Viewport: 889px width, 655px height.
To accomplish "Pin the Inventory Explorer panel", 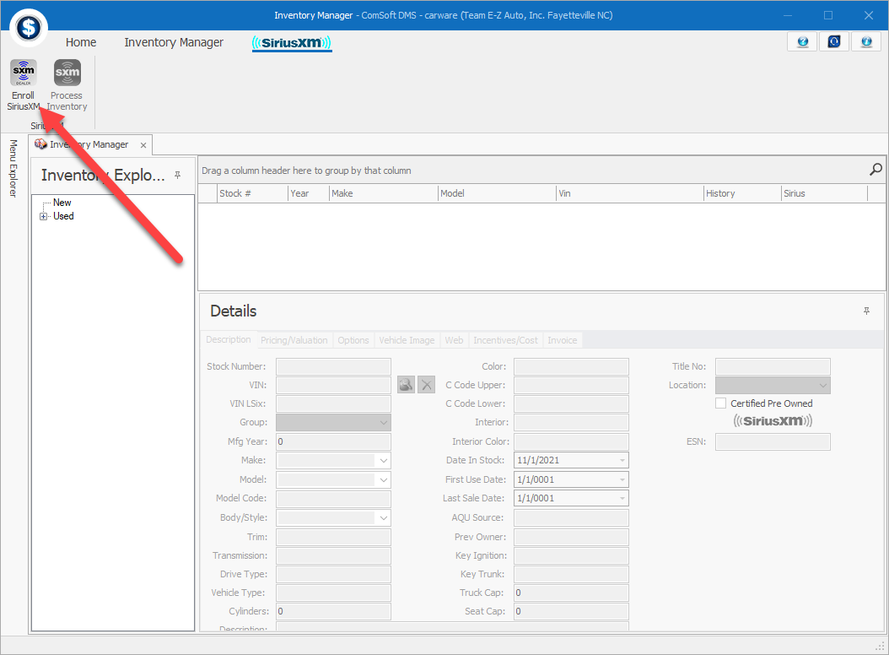I will pyautogui.click(x=177, y=175).
